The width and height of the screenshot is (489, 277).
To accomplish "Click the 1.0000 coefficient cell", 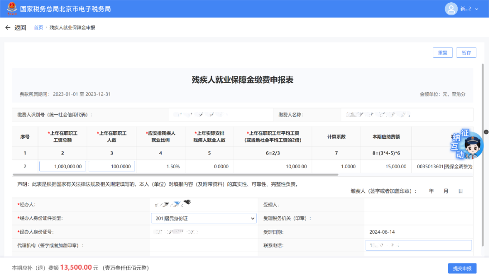I will click(x=336, y=166).
